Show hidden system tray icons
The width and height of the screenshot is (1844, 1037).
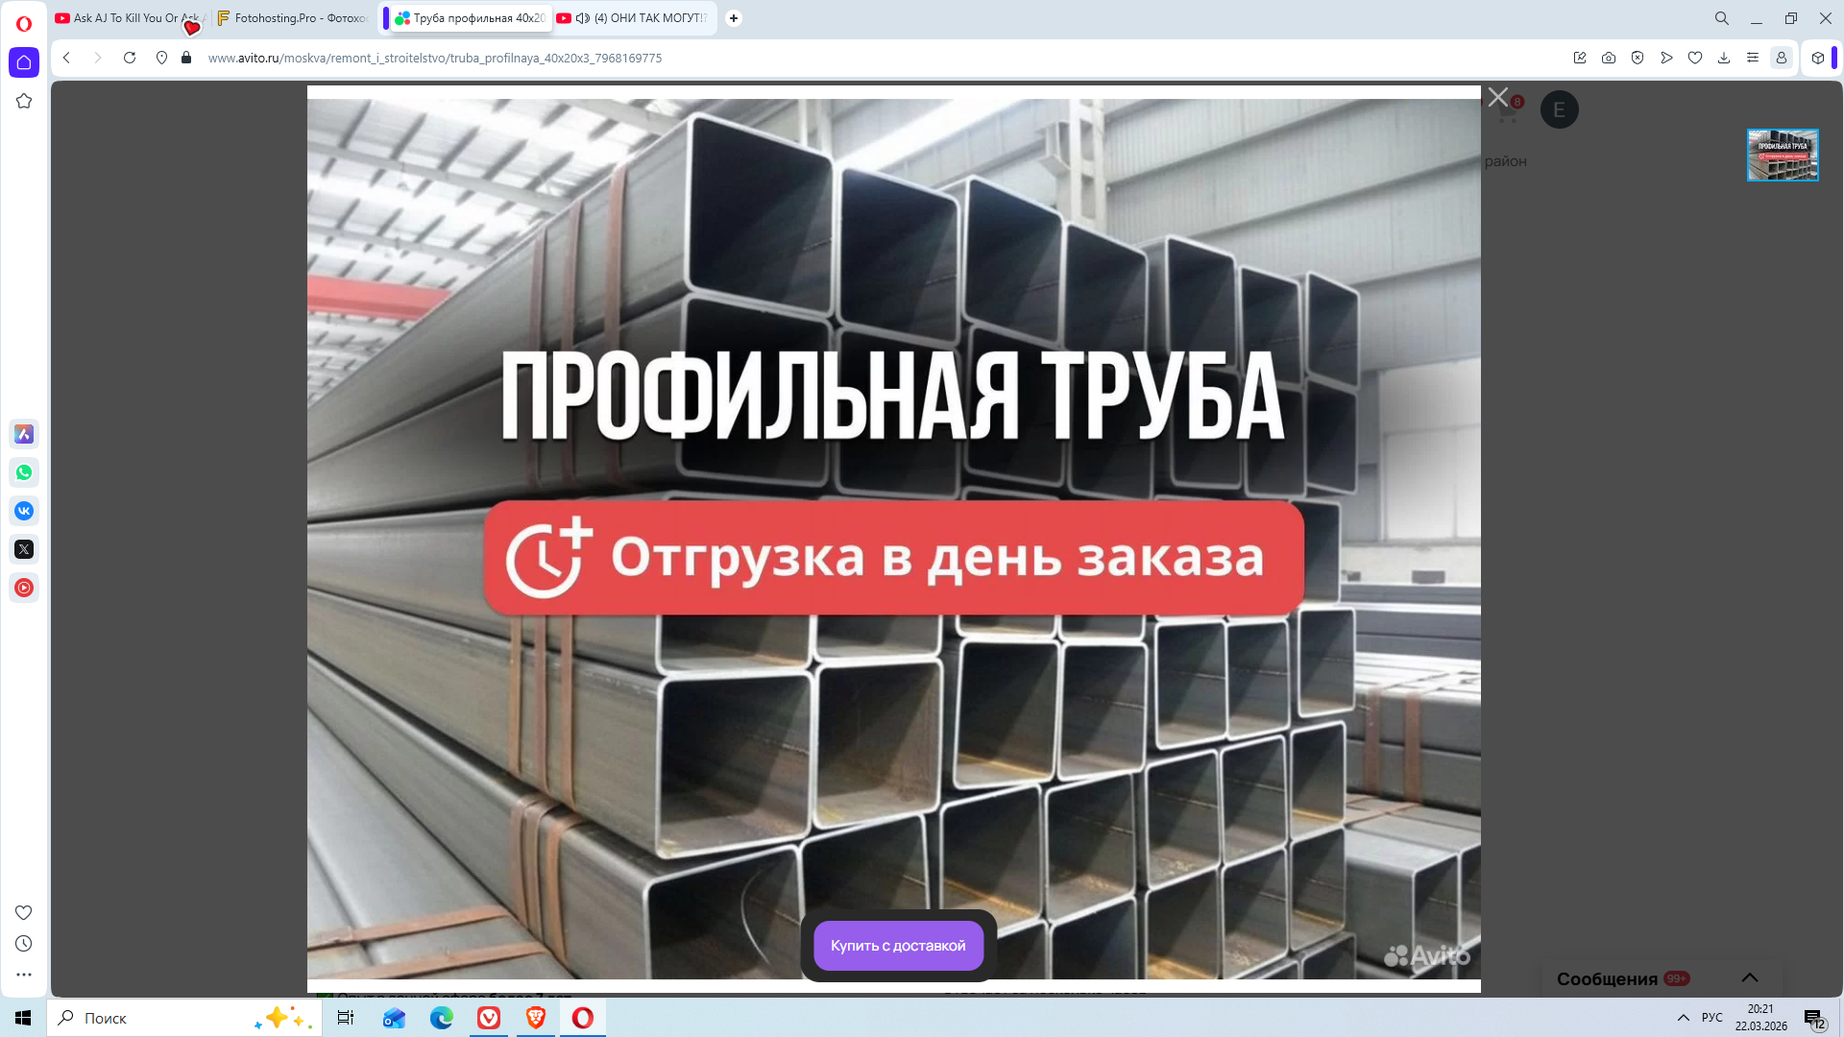(1683, 1018)
